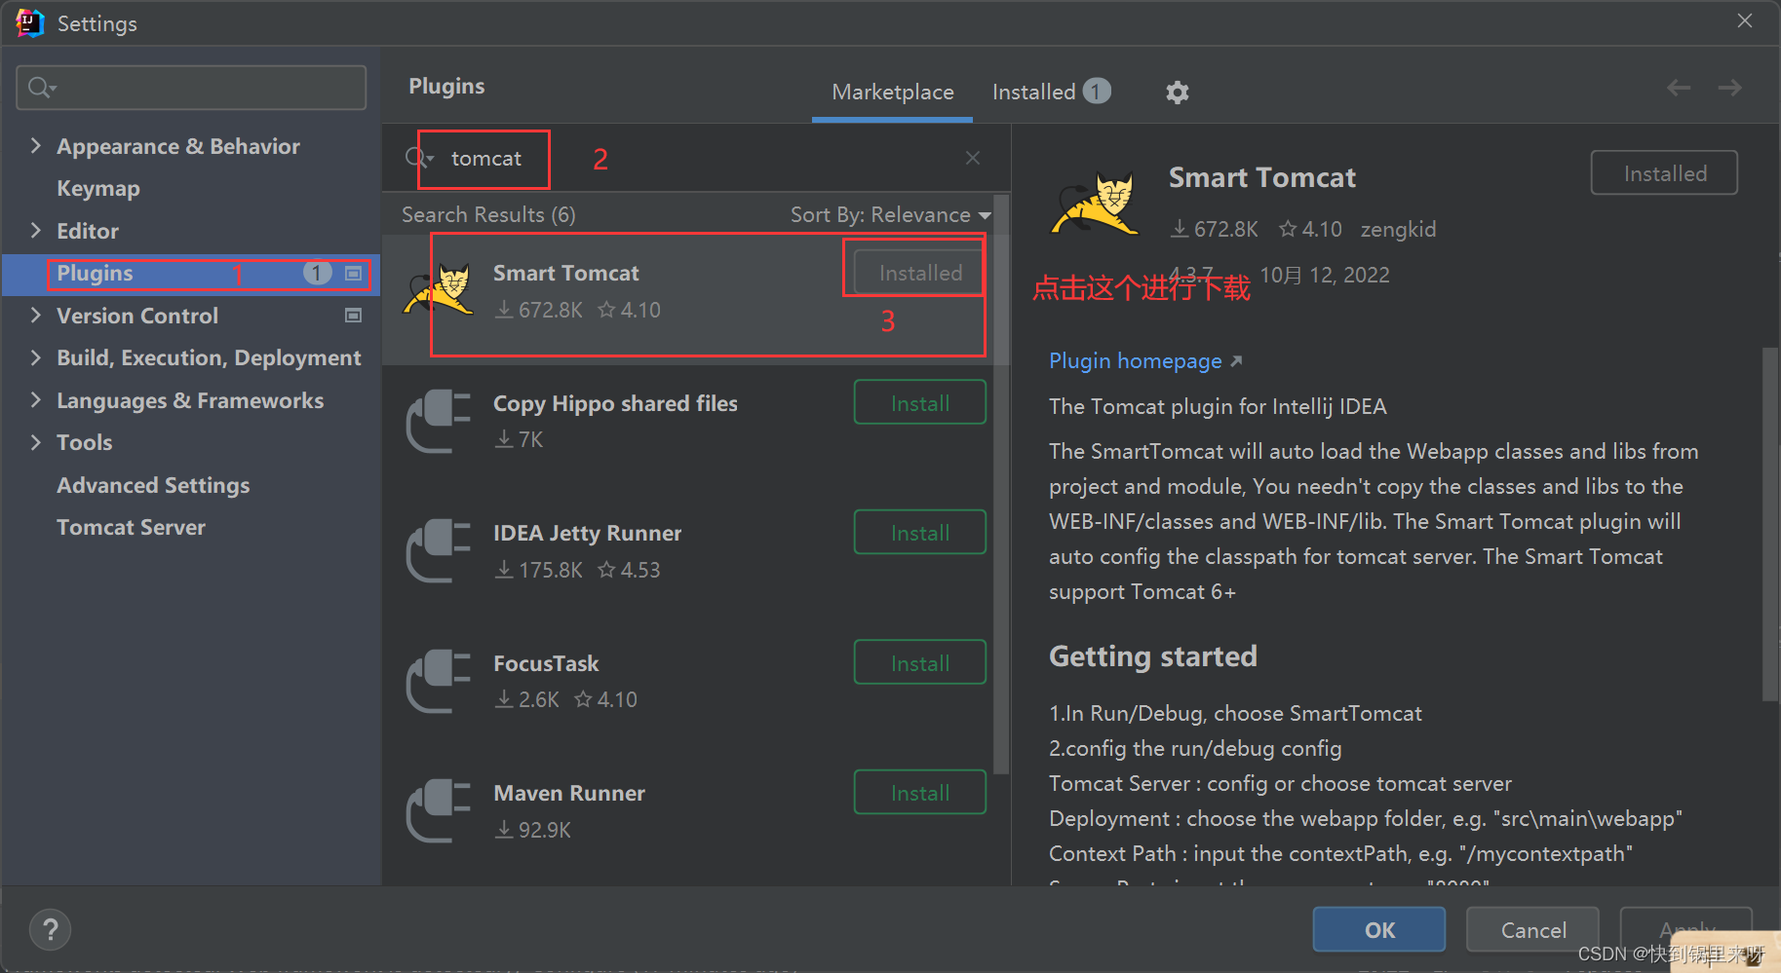The width and height of the screenshot is (1781, 973).
Task: Select the FocusTask result title
Action: (x=546, y=663)
